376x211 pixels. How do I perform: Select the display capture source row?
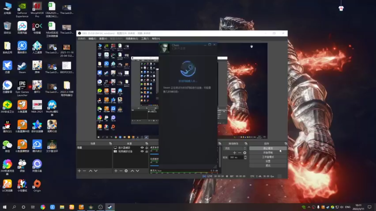click(131, 148)
